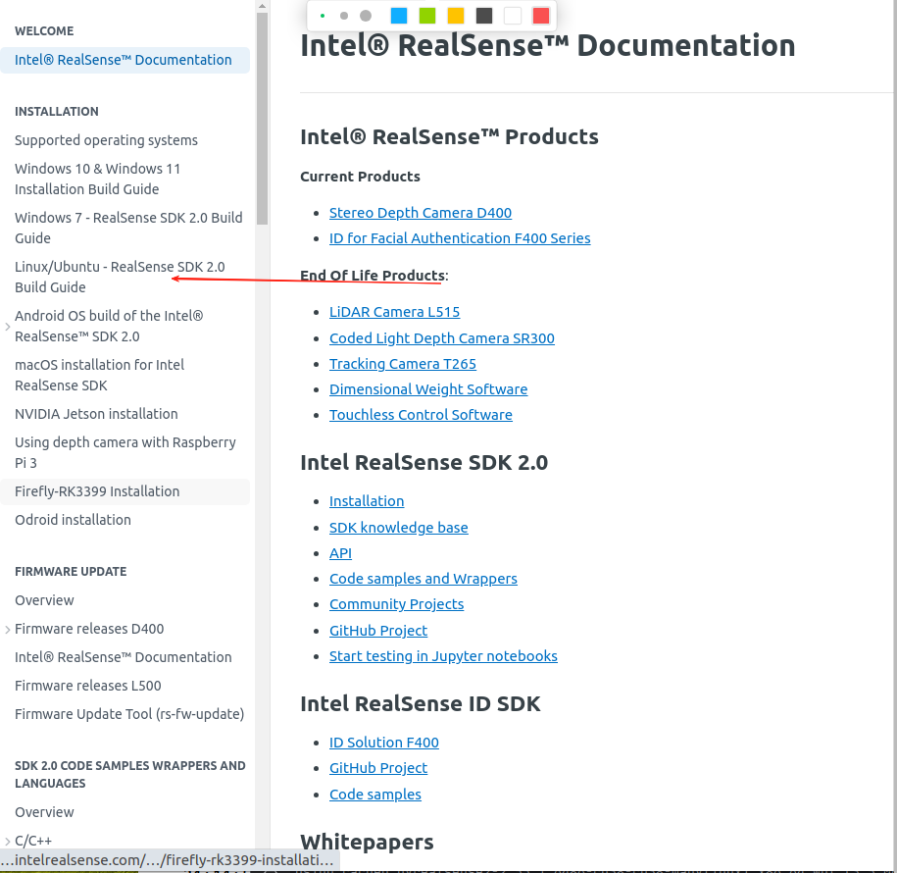
Task: Click the Intel RealSense Documentation page title
Action: [547, 46]
